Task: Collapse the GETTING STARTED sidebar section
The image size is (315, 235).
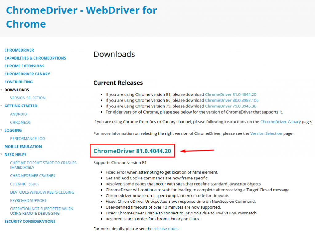Action: 2,106
